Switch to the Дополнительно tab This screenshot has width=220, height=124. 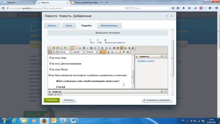click(x=109, y=25)
